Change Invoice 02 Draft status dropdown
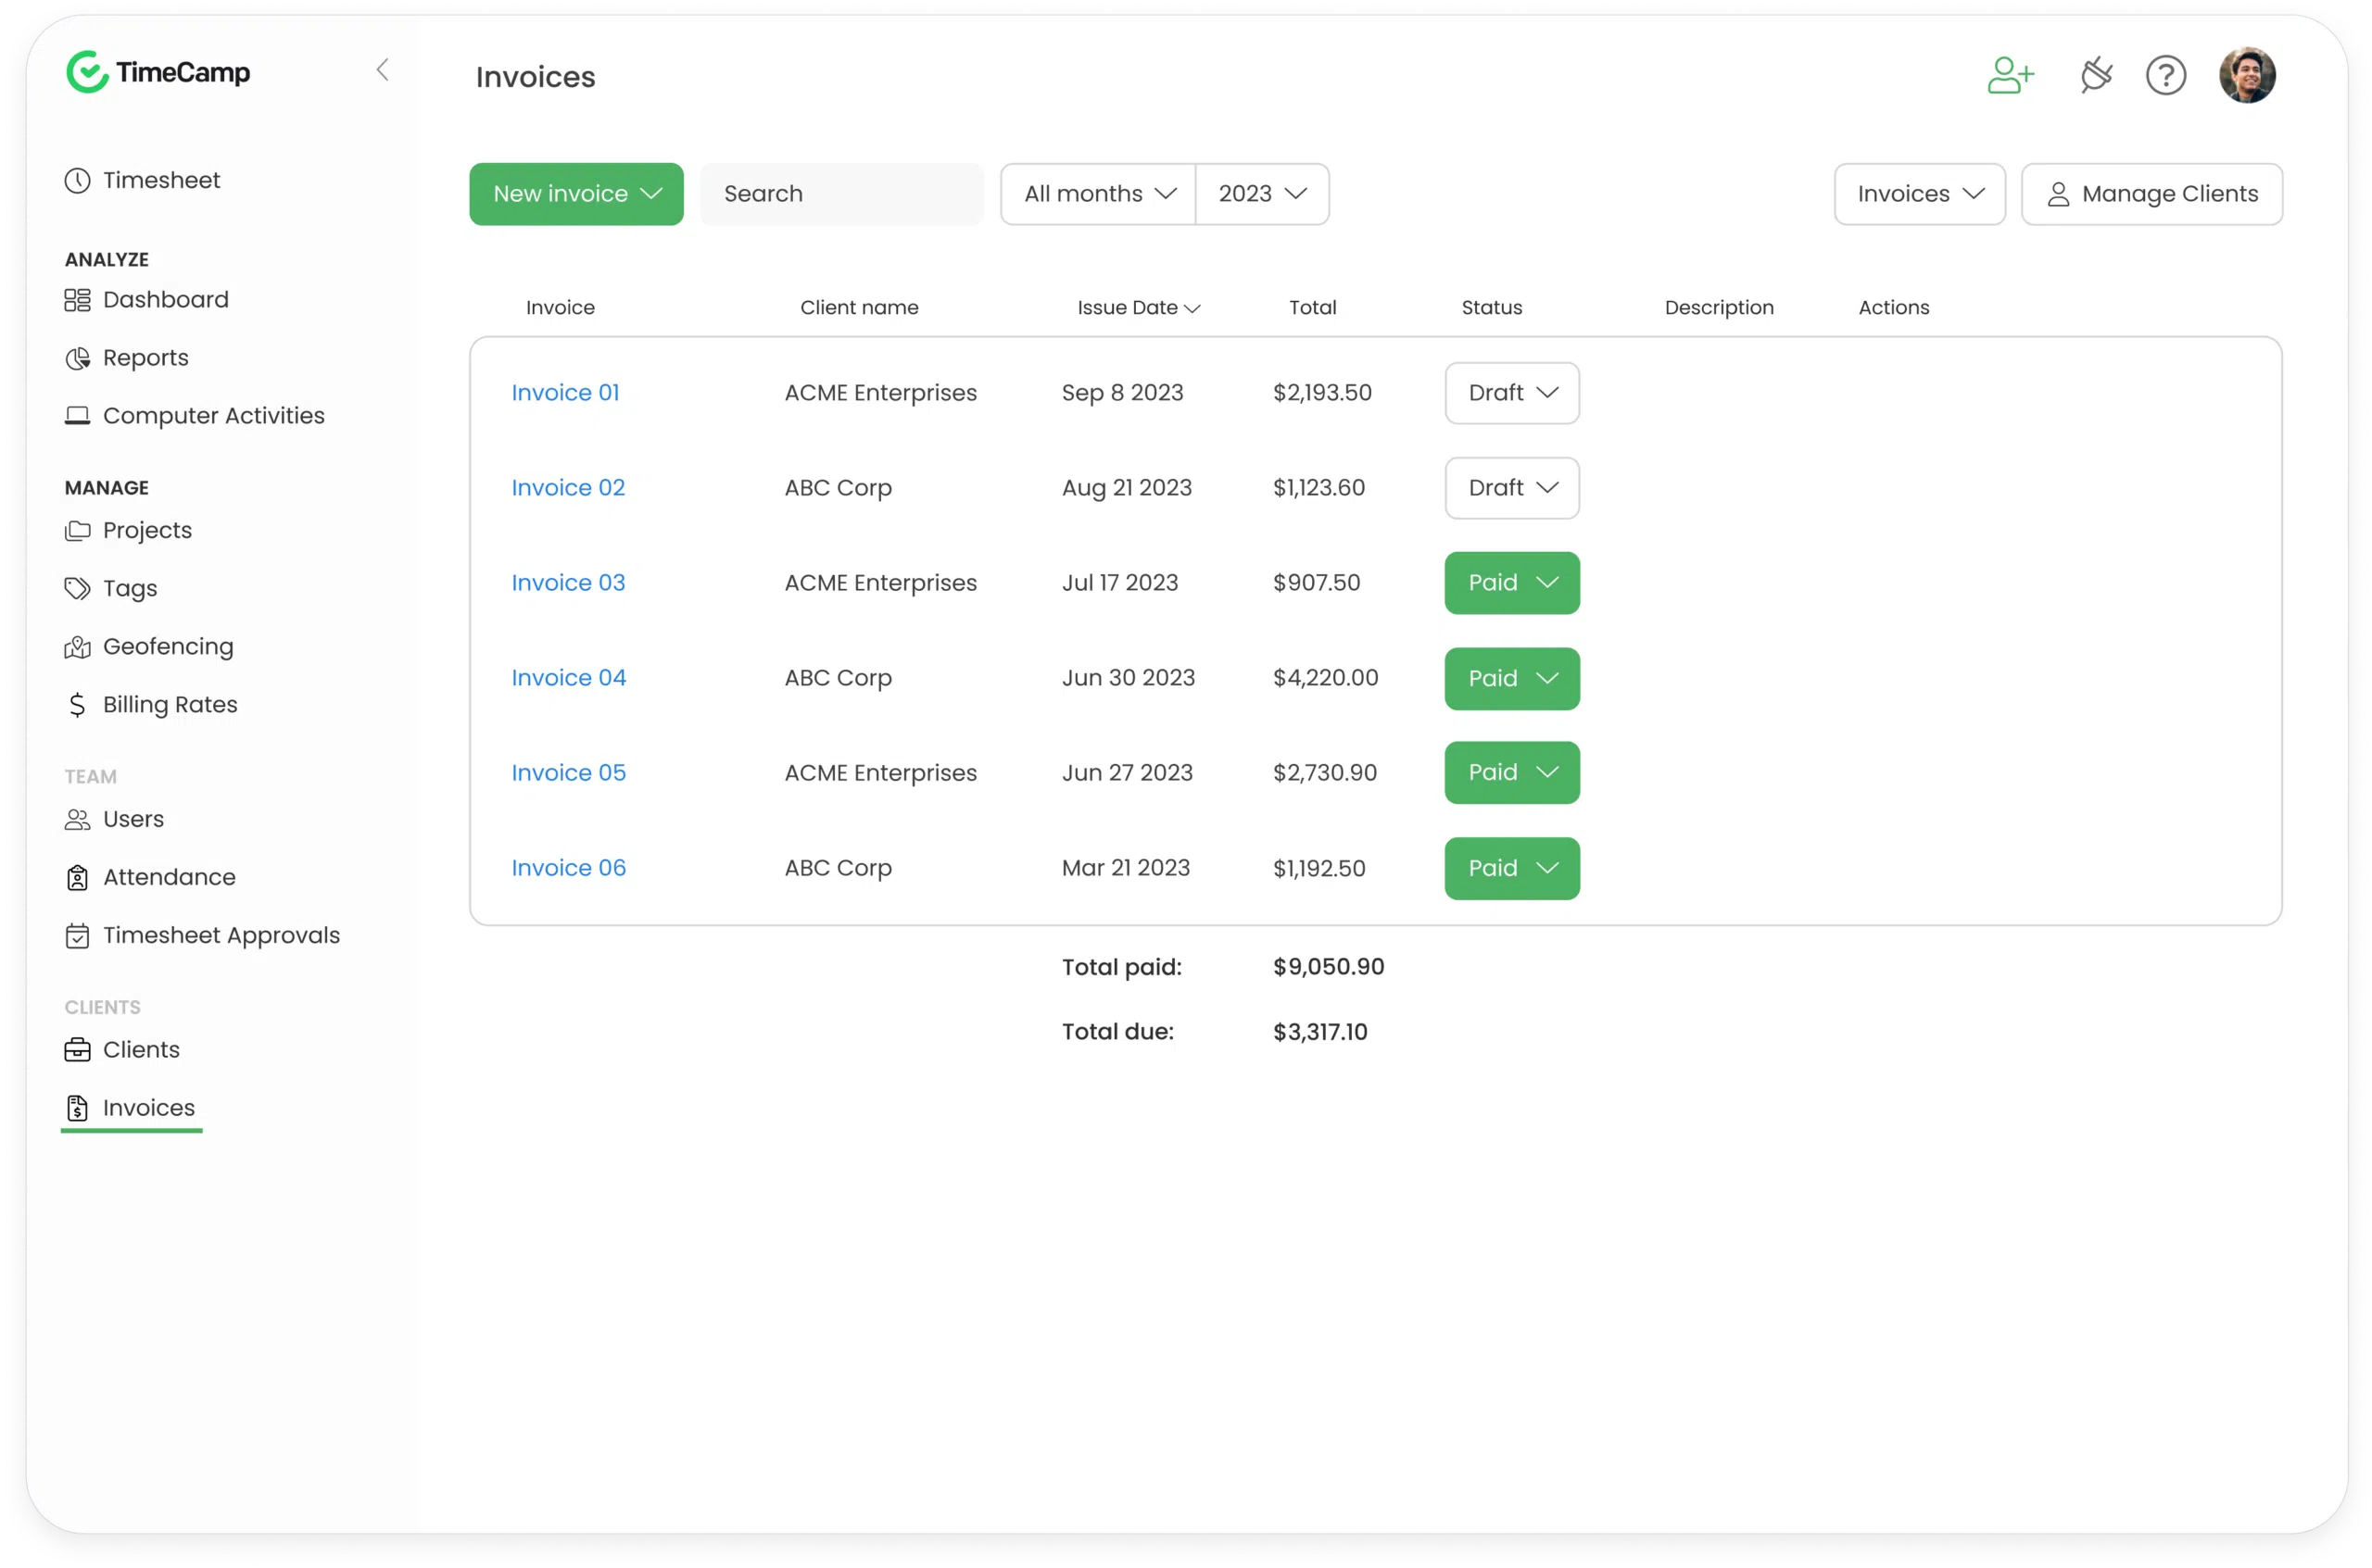This screenshot has width=2372, height=1568. pyautogui.click(x=1511, y=488)
